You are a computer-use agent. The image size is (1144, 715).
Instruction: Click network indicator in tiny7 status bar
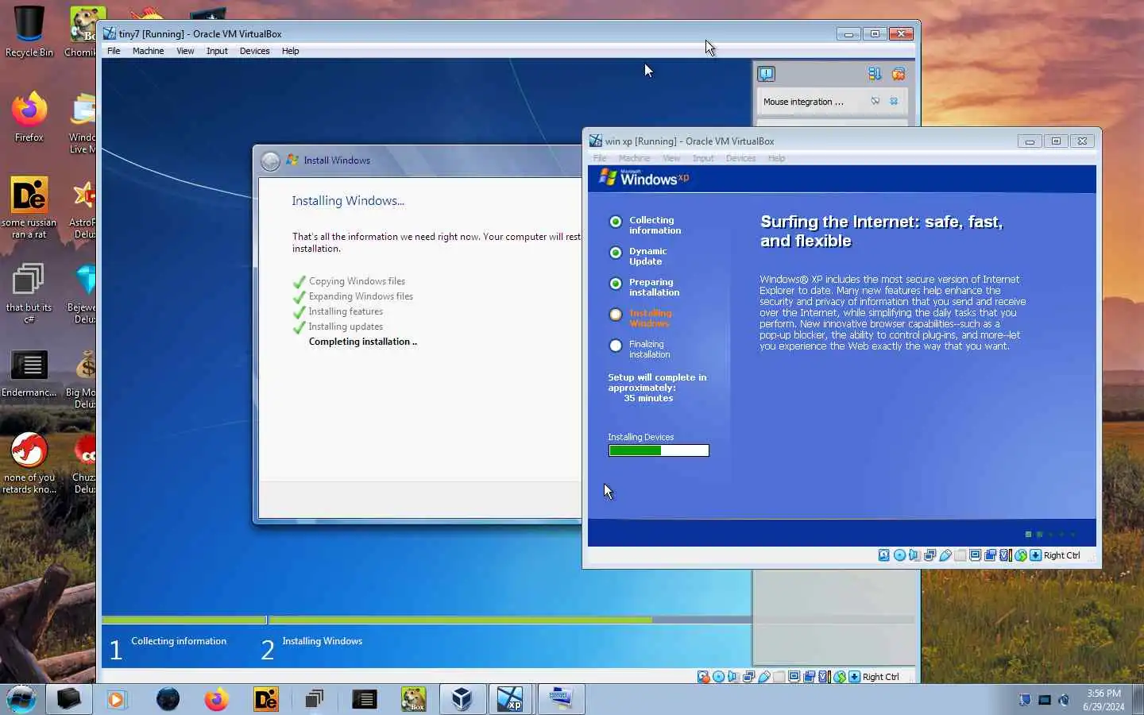tap(748, 677)
